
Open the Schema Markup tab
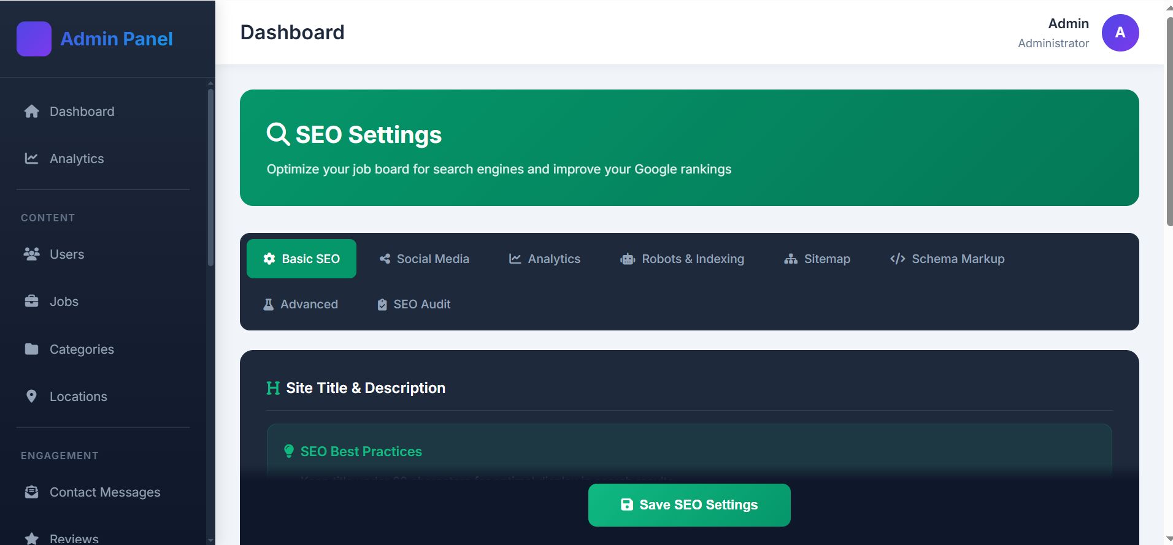pos(947,259)
